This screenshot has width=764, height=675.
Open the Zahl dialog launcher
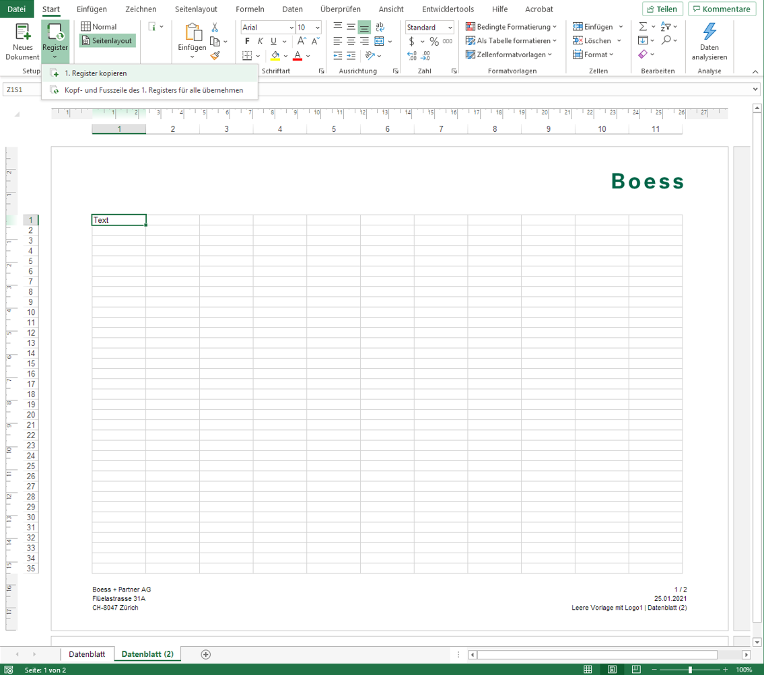point(454,71)
